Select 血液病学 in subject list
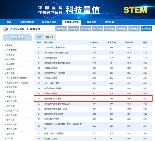The width and height of the screenshot is (155, 141). click(11, 69)
